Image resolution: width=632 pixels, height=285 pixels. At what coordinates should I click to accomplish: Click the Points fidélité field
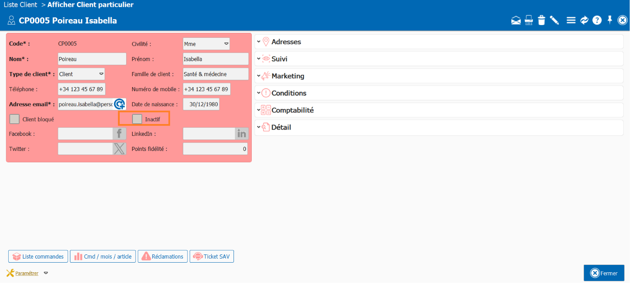215,149
